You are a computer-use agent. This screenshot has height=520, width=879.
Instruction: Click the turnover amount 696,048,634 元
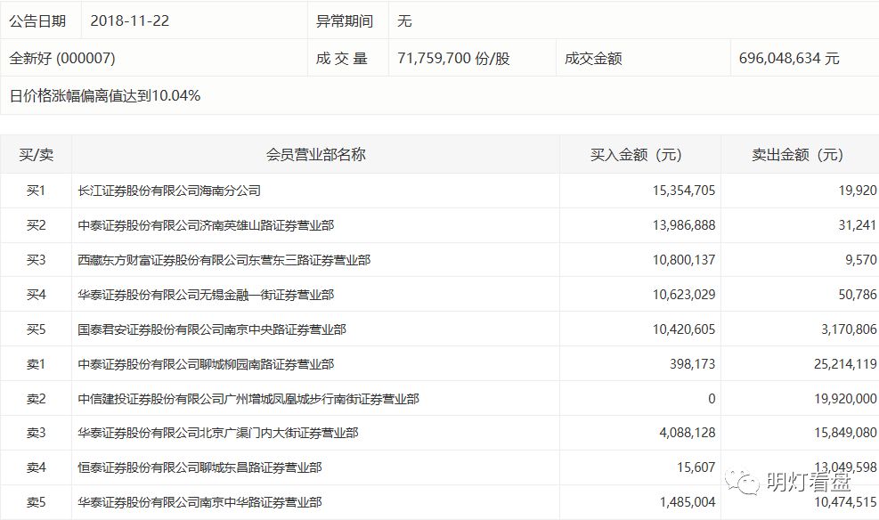tap(789, 58)
